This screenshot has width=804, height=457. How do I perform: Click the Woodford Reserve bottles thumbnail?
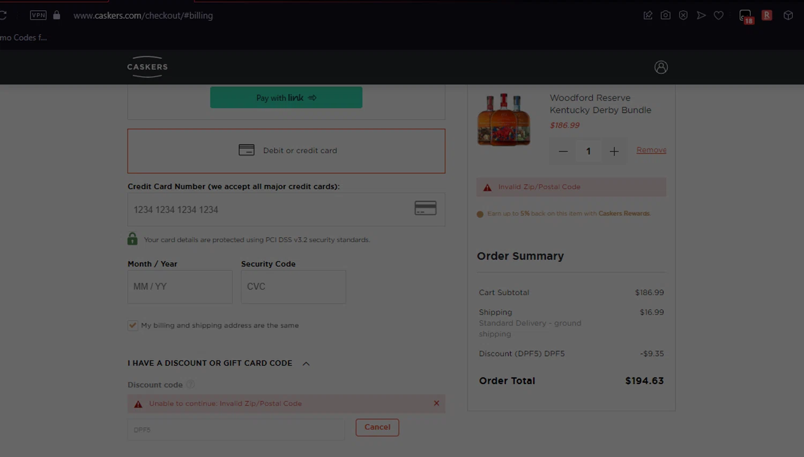[504, 119]
